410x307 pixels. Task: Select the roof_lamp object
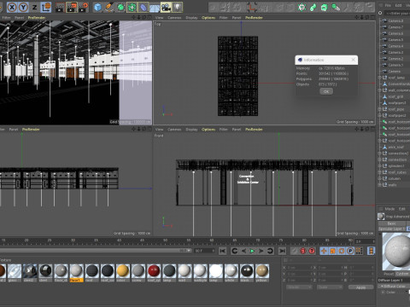point(396,78)
